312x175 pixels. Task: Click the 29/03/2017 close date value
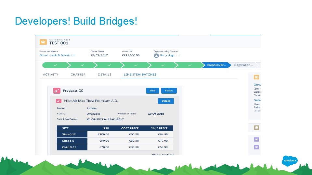(99, 55)
